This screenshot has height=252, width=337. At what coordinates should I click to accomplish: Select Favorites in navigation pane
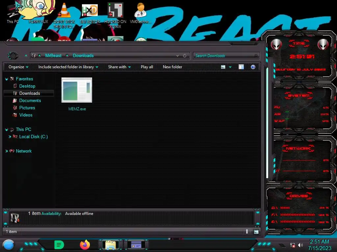24,79
